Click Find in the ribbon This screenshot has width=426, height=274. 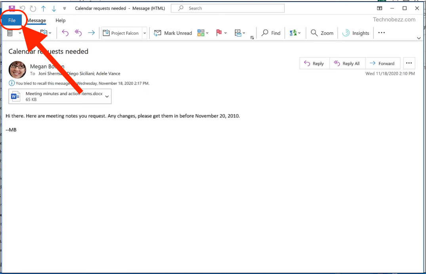(x=270, y=33)
